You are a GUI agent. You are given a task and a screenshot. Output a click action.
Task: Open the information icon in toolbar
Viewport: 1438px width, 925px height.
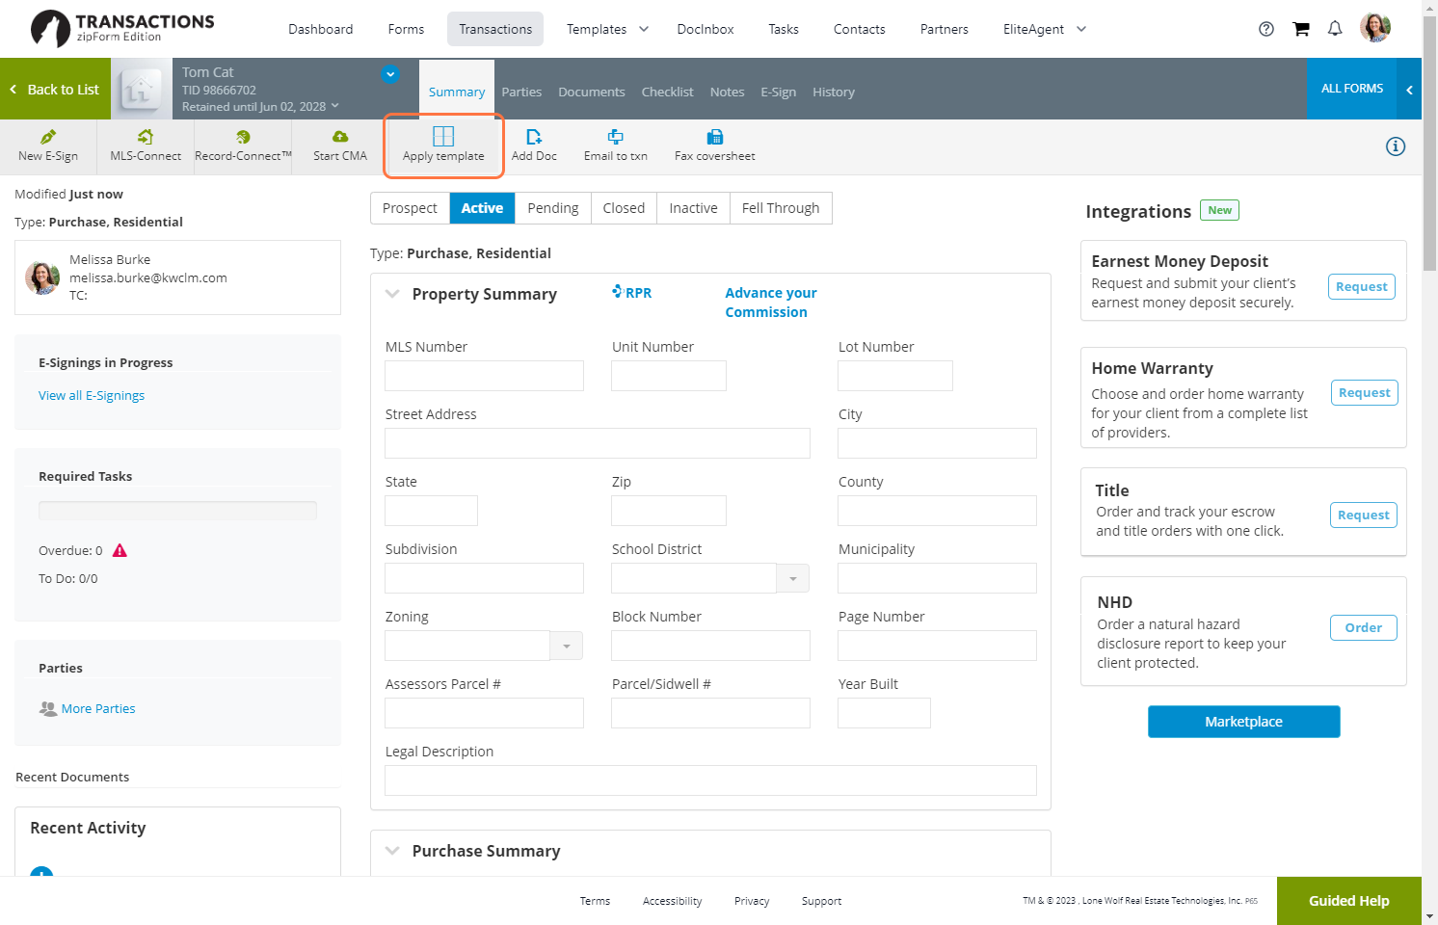point(1396,146)
